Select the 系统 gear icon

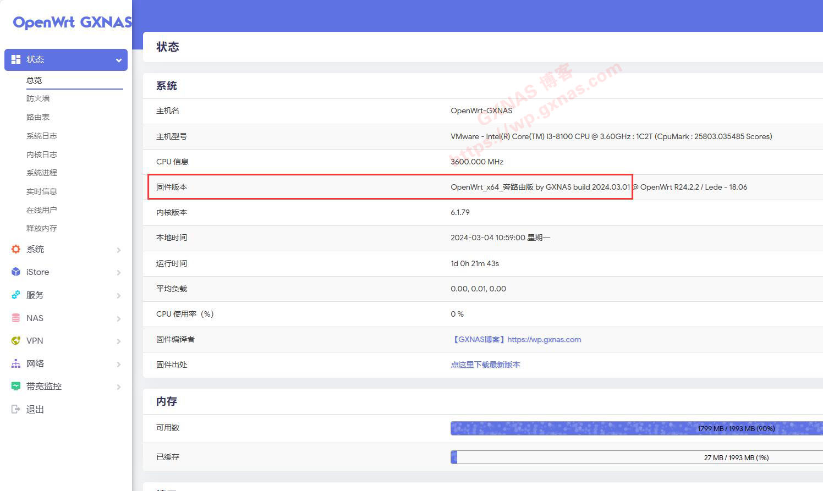(15, 249)
